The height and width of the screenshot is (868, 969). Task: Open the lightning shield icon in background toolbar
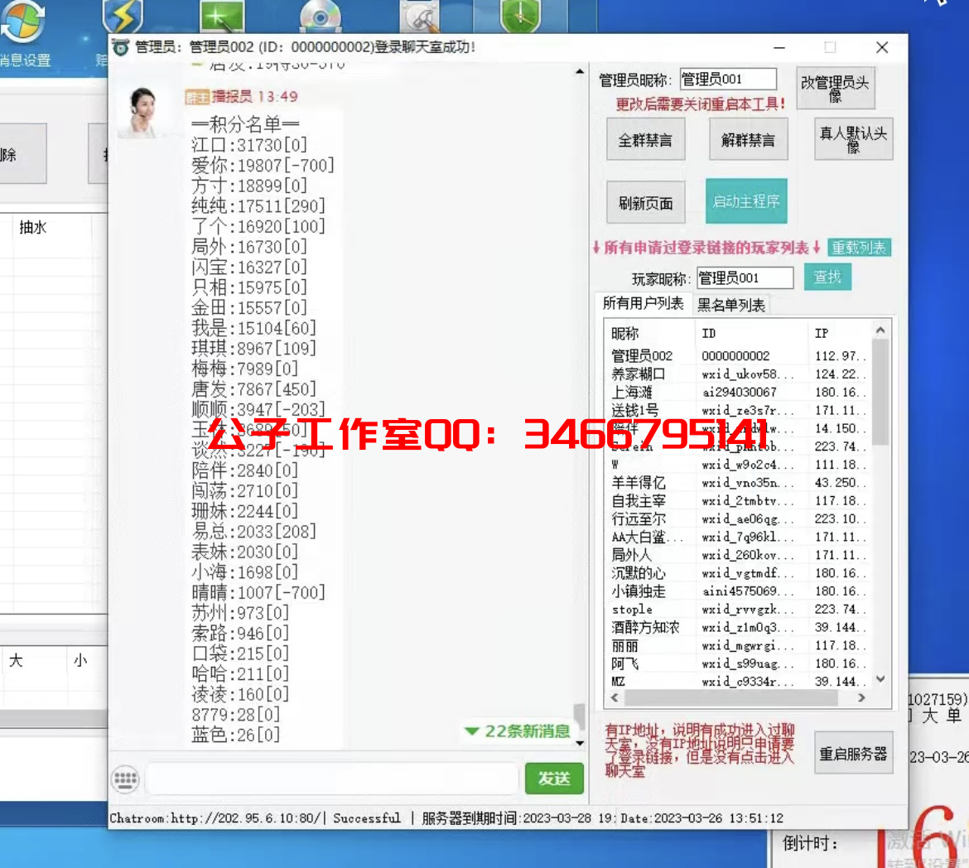123,17
